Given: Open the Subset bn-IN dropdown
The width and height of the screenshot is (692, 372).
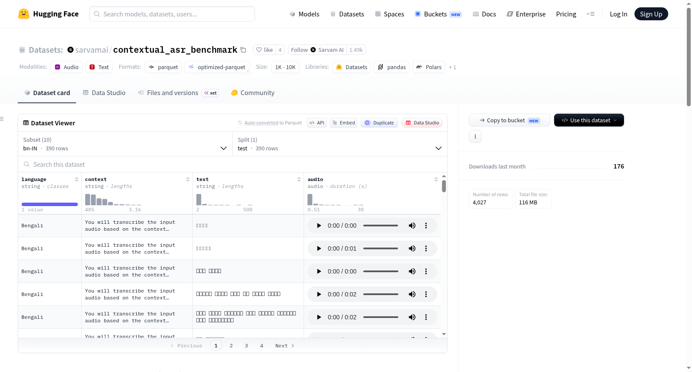Looking at the screenshot, I should [x=125, y=144].
